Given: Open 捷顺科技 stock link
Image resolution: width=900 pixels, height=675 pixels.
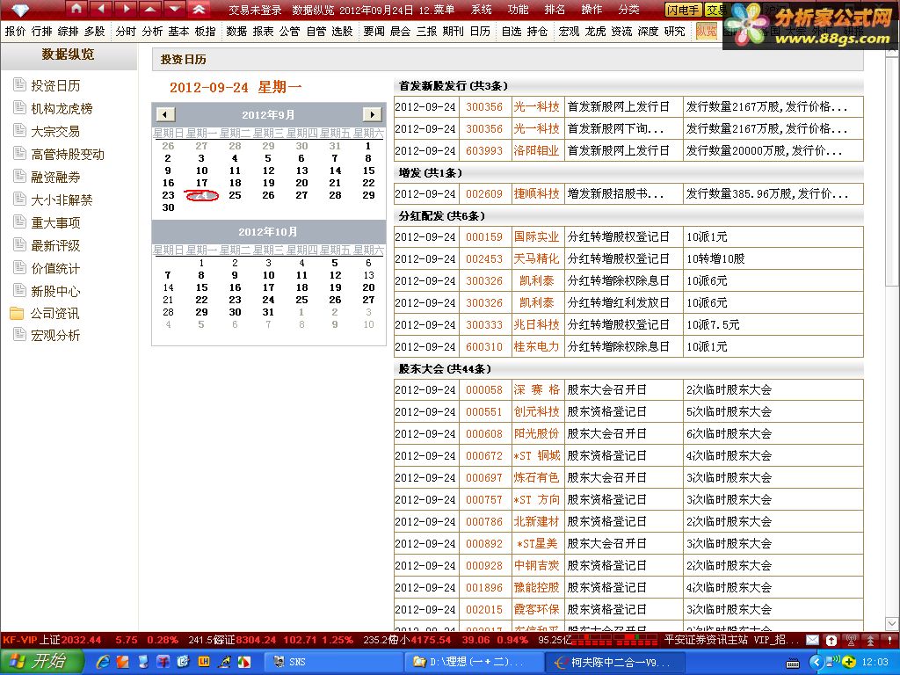Looking at the screenshot, I should (536, 194).
